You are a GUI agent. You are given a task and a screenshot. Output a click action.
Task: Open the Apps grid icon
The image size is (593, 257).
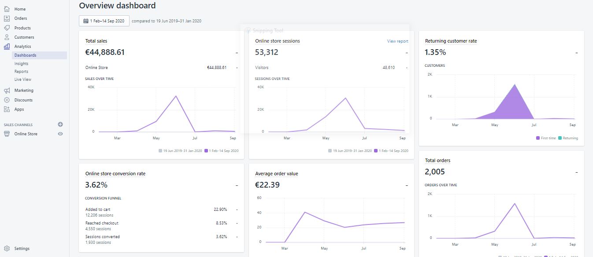coord(7,109)
